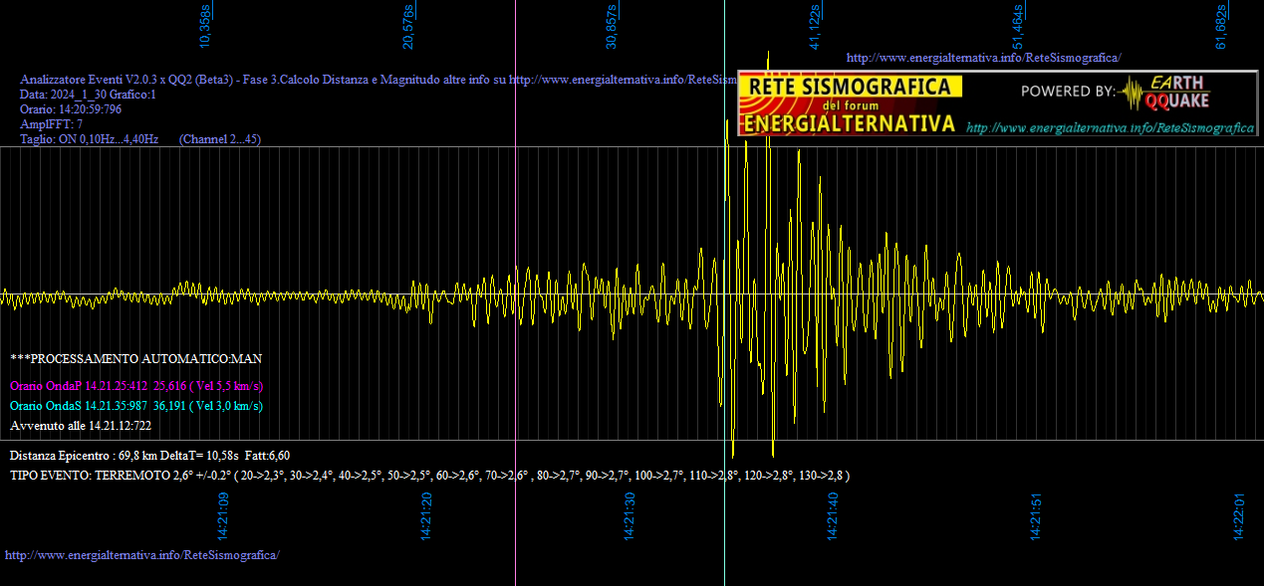
Task: Click the Rete Sismografica Energialternativa banner logo
Action: (x=851, y=104)
